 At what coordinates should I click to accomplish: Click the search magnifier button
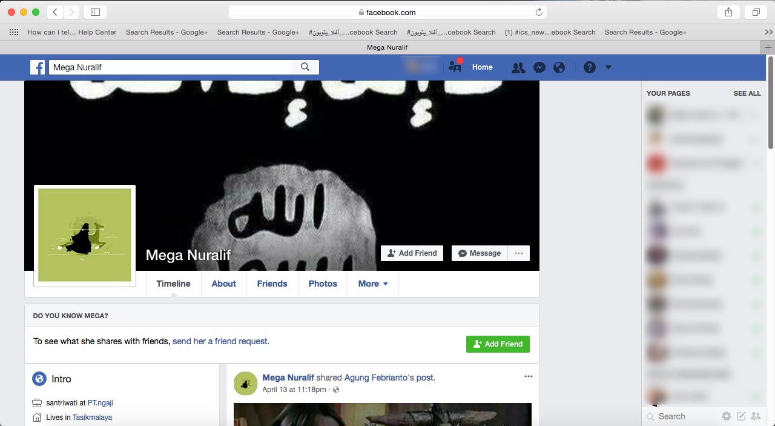click(x=305, y=67)
